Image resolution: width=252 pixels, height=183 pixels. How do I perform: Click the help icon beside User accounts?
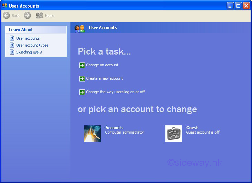click(12, 38)
